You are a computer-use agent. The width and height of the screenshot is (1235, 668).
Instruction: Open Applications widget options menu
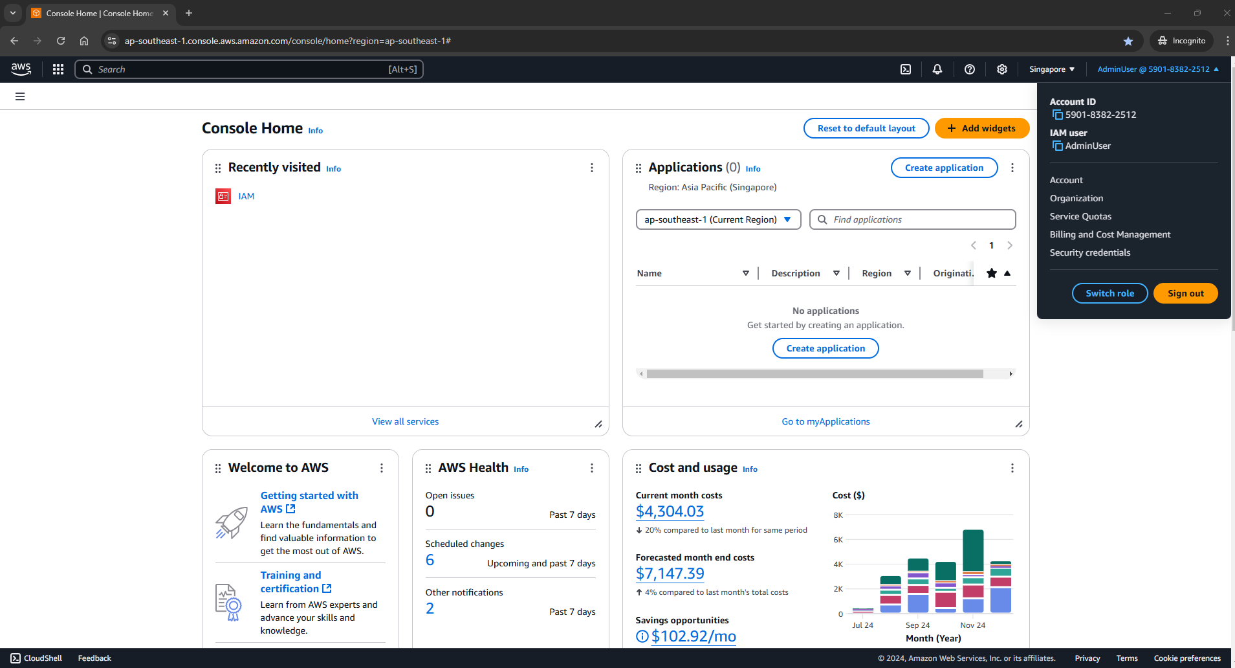click(1012, 168)
